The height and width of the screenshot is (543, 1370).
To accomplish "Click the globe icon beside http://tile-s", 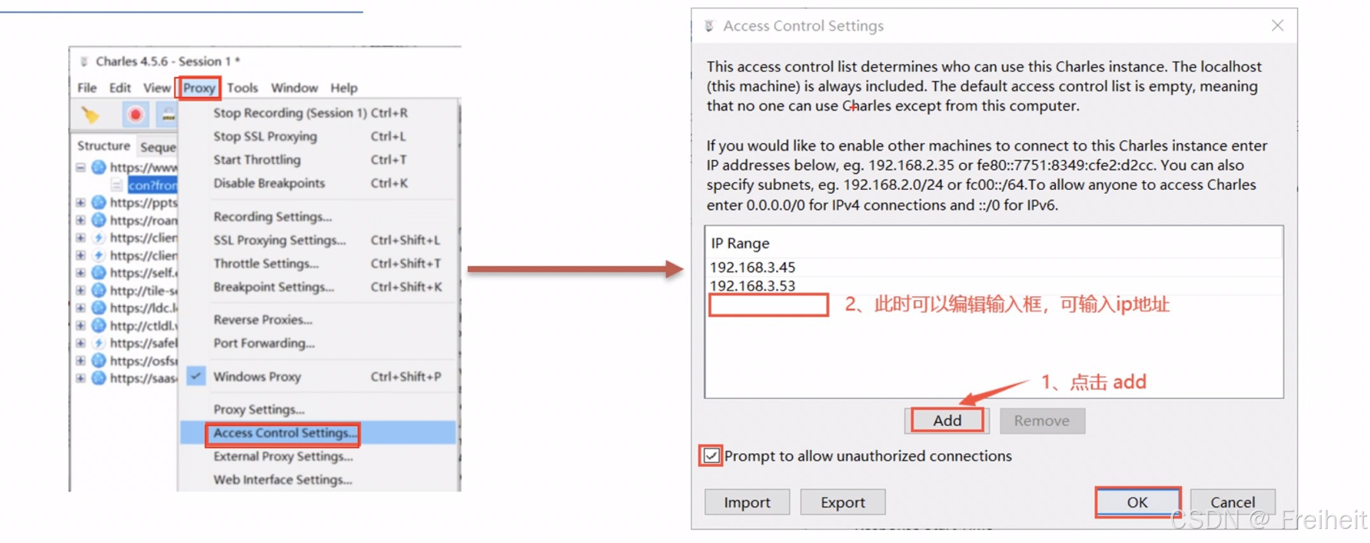I will click(99, 291).
